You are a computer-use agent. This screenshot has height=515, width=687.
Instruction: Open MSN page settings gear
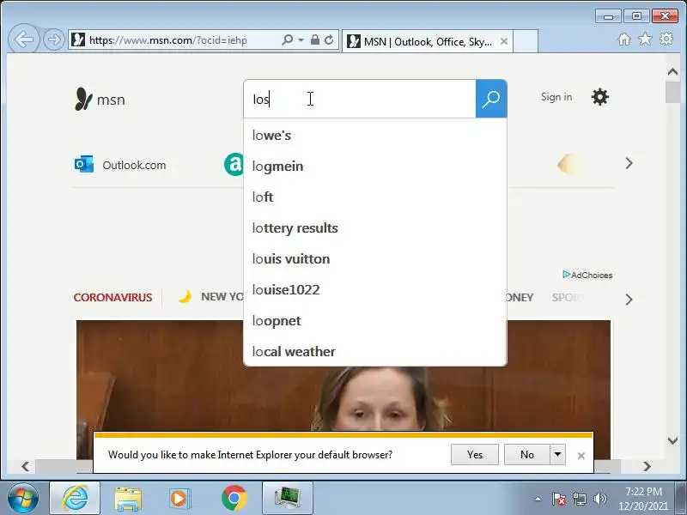[599, 97]
